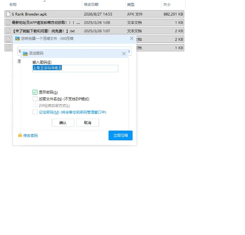Screen dimensions: 245x235
Task: Toggle the ZIP经典加密方式(L) checkbox
Action: (x=35, y=105)
